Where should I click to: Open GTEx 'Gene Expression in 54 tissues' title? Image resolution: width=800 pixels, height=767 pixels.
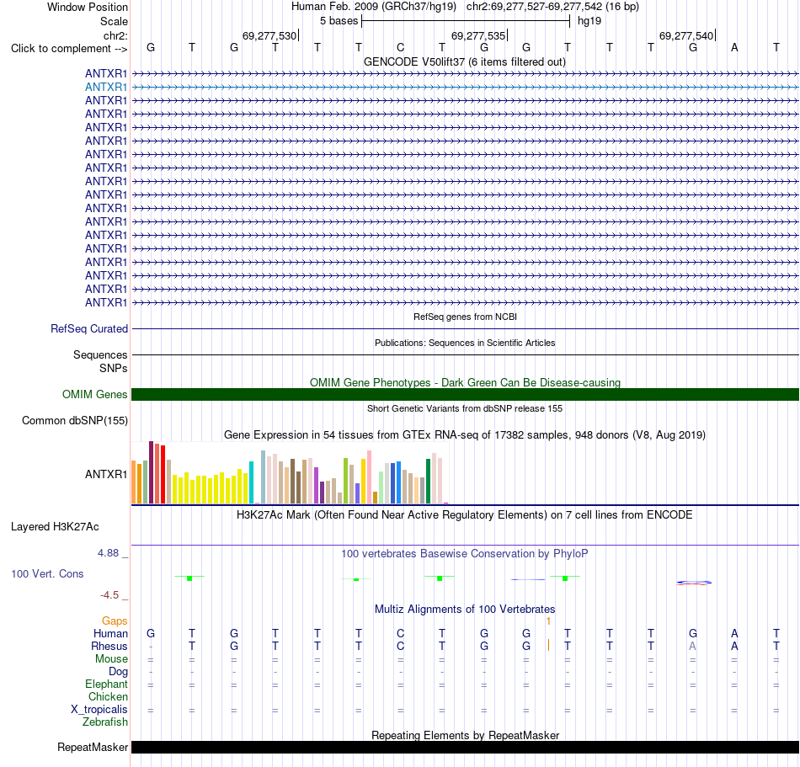point(465,435)
